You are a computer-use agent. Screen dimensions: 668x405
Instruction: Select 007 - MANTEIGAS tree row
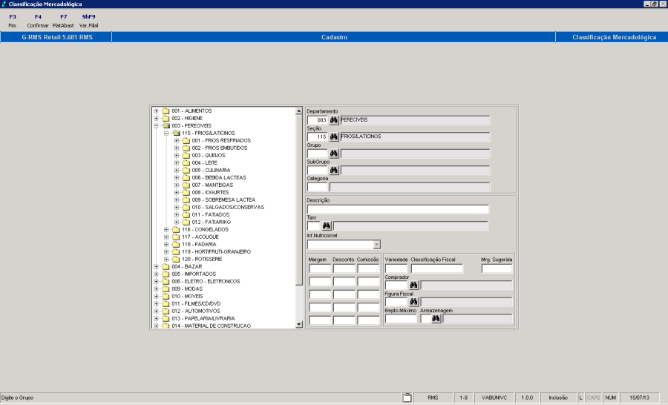[x=212, y=185]
